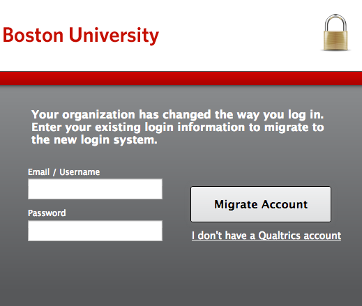Click the red banner stripe below the header
The image size is (362, 306).
pyautogui.click(x=181, y=78)
